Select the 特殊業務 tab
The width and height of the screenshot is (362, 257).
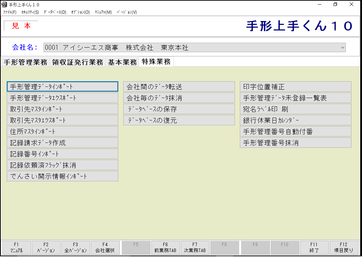tap(156, 62)
